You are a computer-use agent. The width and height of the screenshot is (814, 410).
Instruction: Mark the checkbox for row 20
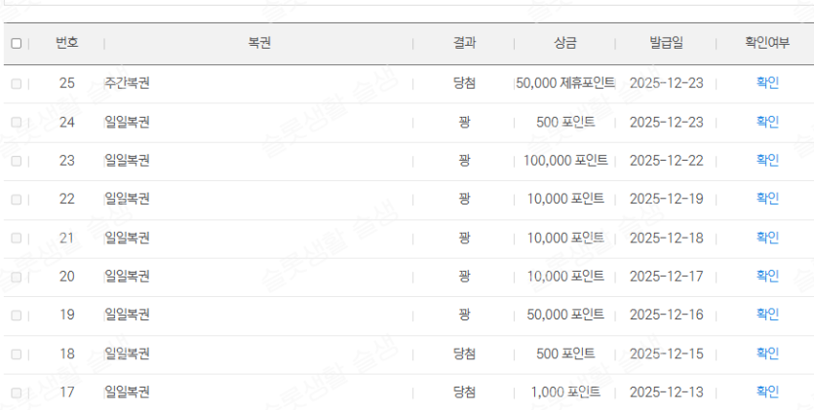[x=16, y=277]
